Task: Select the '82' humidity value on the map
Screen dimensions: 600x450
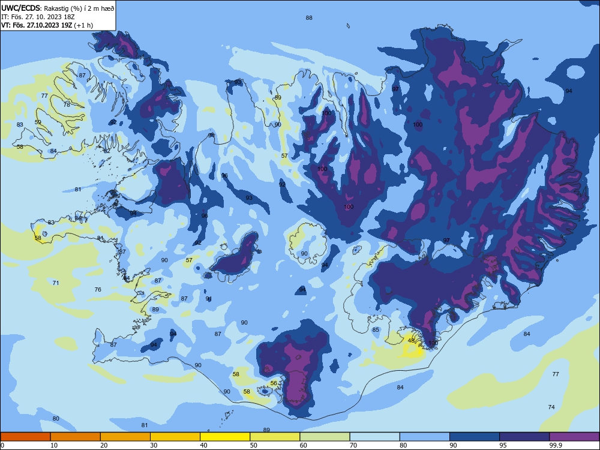Action: pyautogui.click(x=107, y=151)
